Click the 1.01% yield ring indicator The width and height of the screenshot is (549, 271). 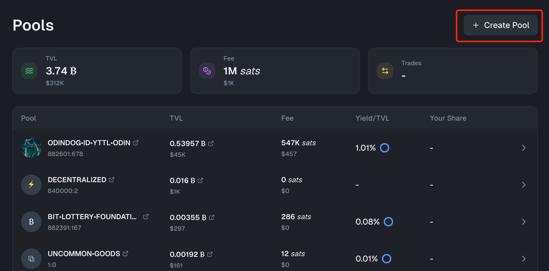(384, 148)
